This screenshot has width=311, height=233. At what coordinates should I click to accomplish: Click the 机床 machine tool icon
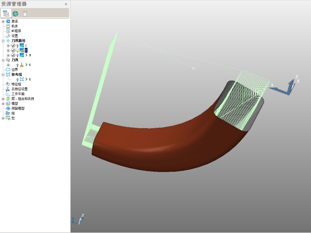click(x=8, y=26)
